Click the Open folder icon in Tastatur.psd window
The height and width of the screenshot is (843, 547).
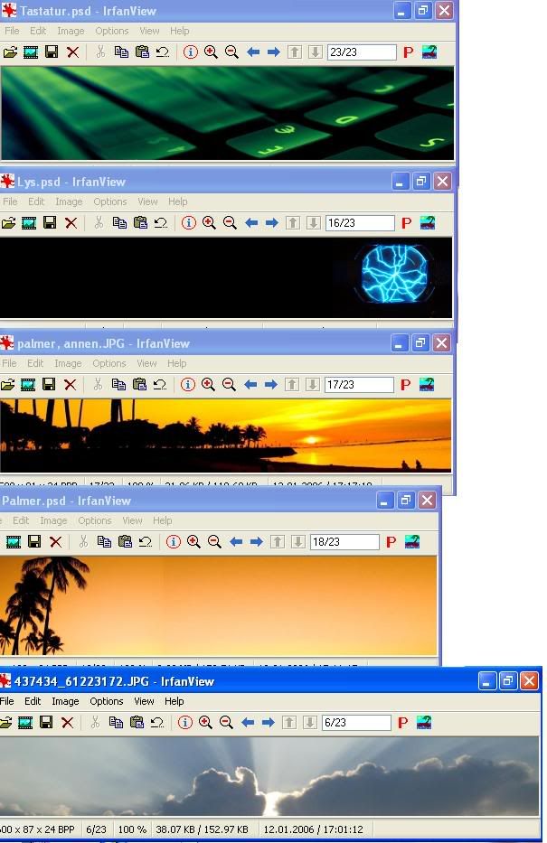10,52
